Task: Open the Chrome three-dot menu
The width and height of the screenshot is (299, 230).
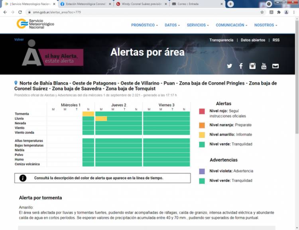Action: point(294,12)
